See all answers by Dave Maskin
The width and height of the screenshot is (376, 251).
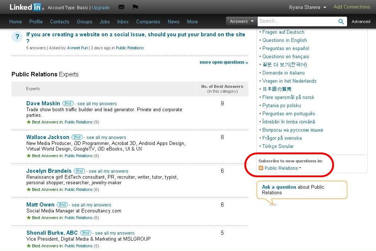pos(97,104)
